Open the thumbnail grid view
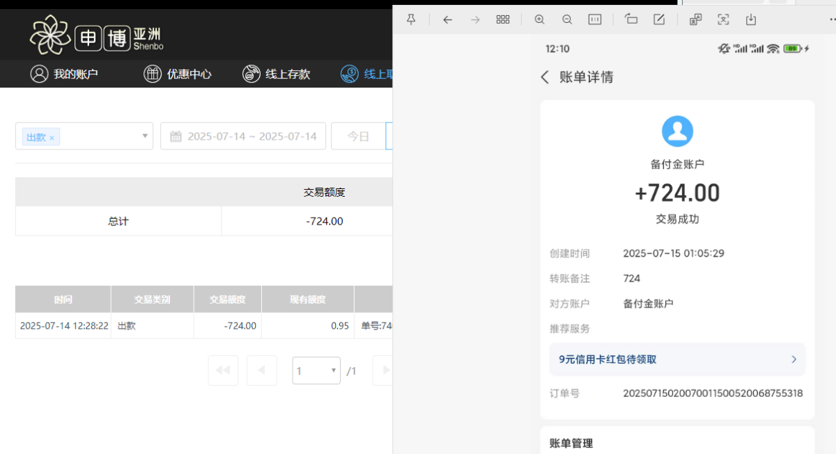This screenshot has width=836, height=454. click(x=503, y=19)
